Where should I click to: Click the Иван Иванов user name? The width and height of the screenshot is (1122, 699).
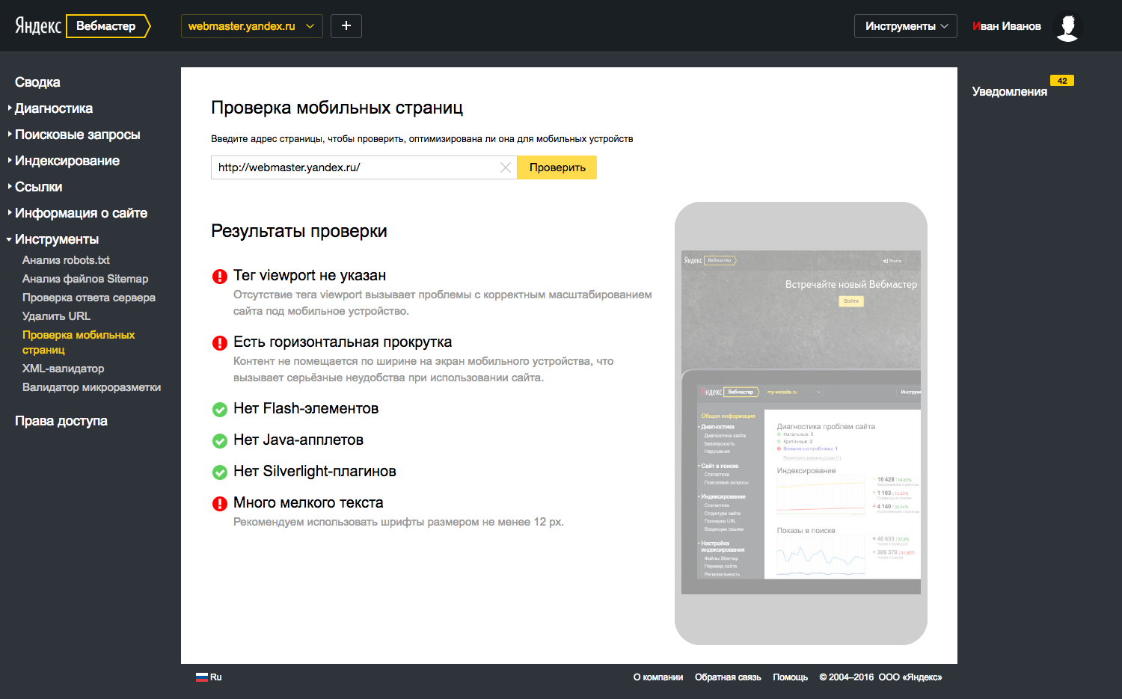(1007, 26)
